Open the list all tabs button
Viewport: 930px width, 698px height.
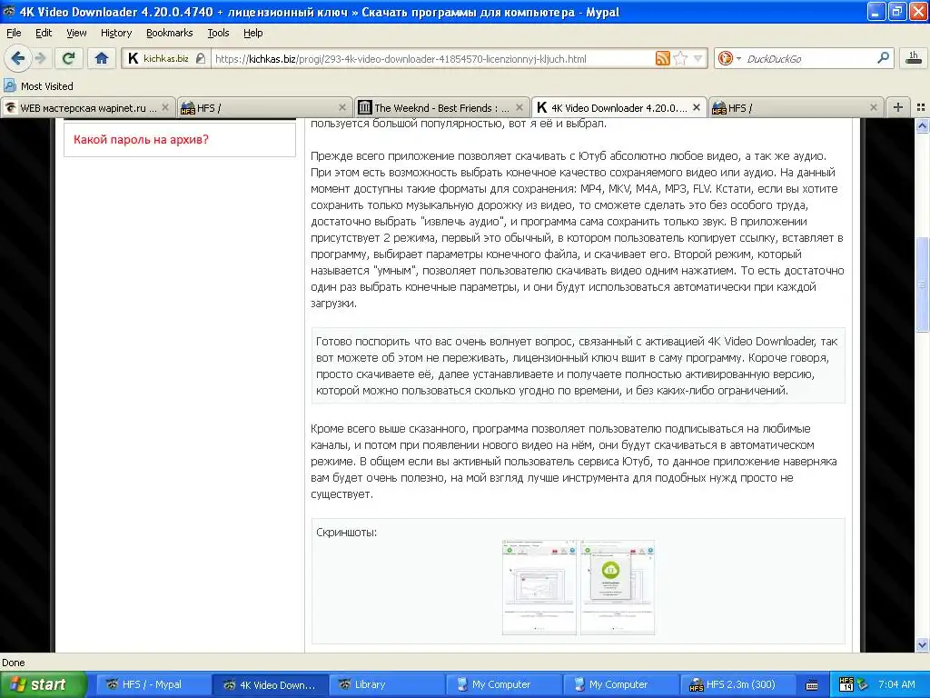point(921,107)
